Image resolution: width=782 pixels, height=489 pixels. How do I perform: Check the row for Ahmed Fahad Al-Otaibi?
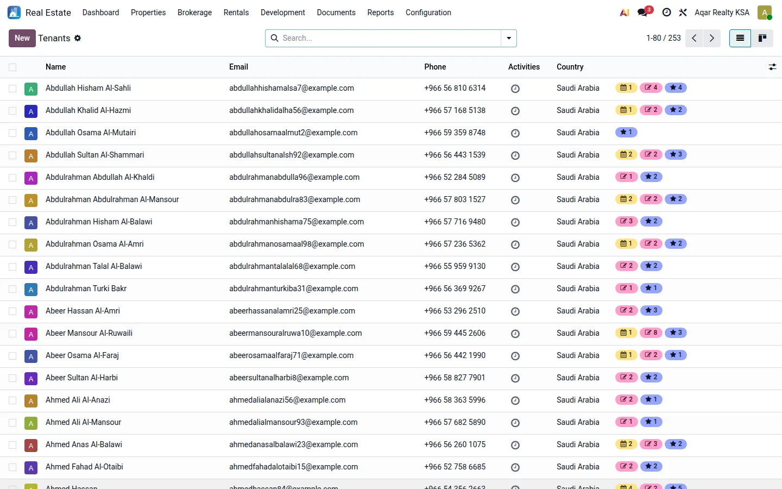click(12, 467)
